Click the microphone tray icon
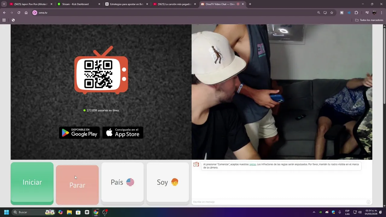The height and width of the screenshot is (217, 386). [340, 212]
